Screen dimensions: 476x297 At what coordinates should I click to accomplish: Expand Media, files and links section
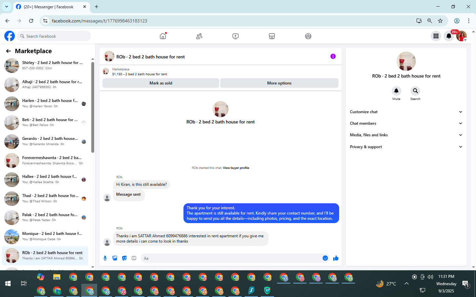(x=406, y=135)
